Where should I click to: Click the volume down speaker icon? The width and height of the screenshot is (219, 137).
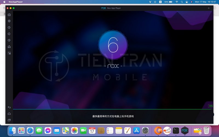(x=9, y=34)
